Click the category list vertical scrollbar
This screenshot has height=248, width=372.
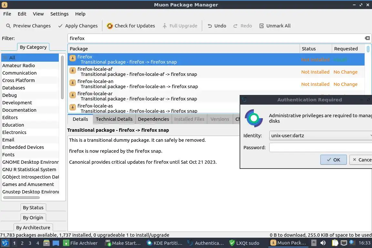[62, 77]
